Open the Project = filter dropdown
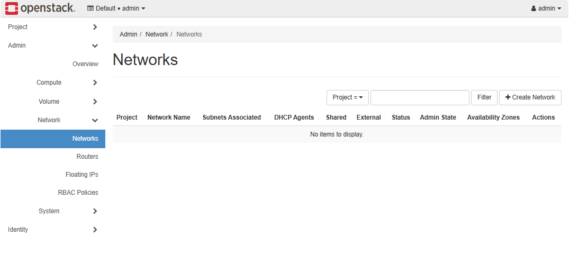The width and height of the screenshot is (570, 254). (x=347, y=97)
